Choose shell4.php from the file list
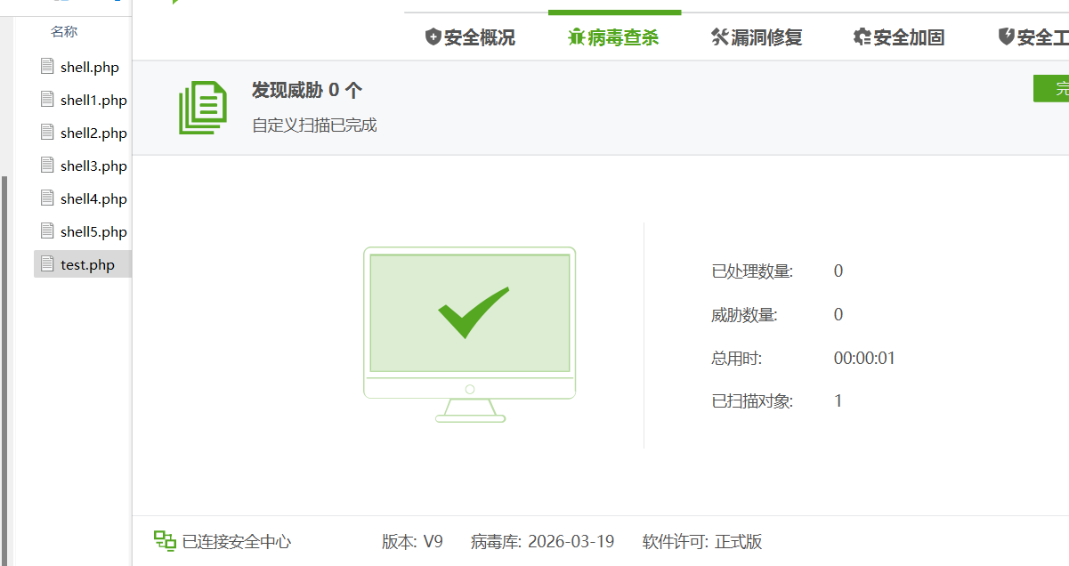1069x566 pixels. 93,199
